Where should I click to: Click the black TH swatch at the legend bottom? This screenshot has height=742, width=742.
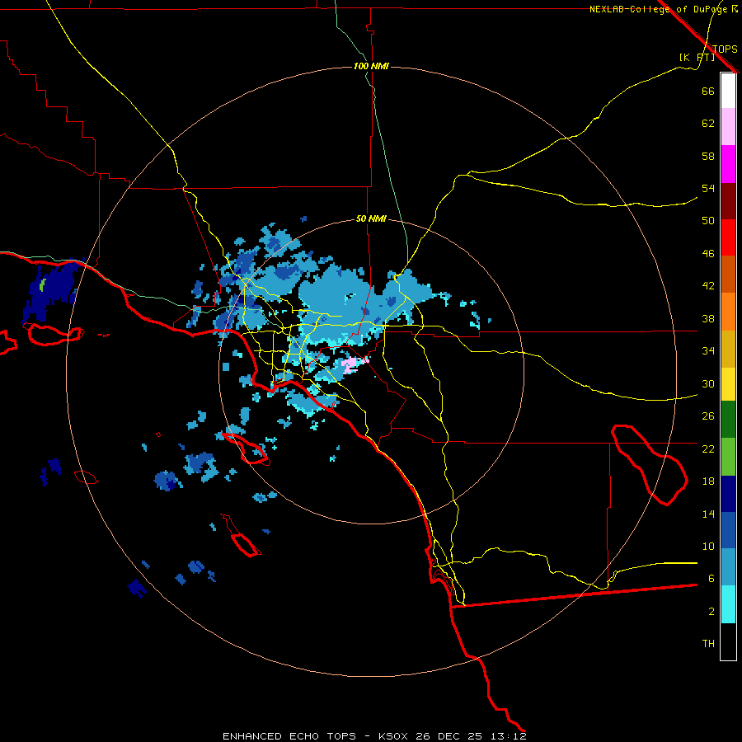click(x=728, y=641)
